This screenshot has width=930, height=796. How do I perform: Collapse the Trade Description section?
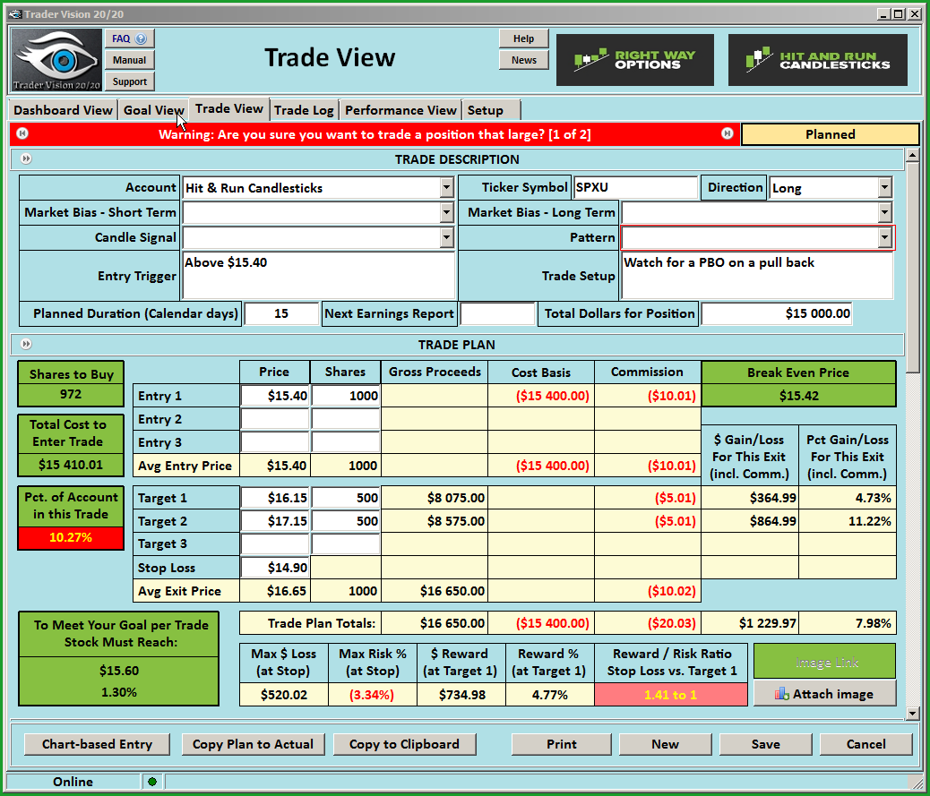pos(26,159)
